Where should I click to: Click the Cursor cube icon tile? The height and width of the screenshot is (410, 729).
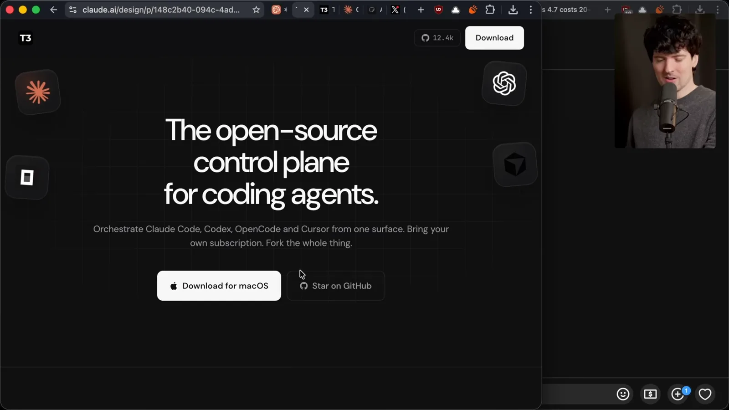tap(515, 164)
